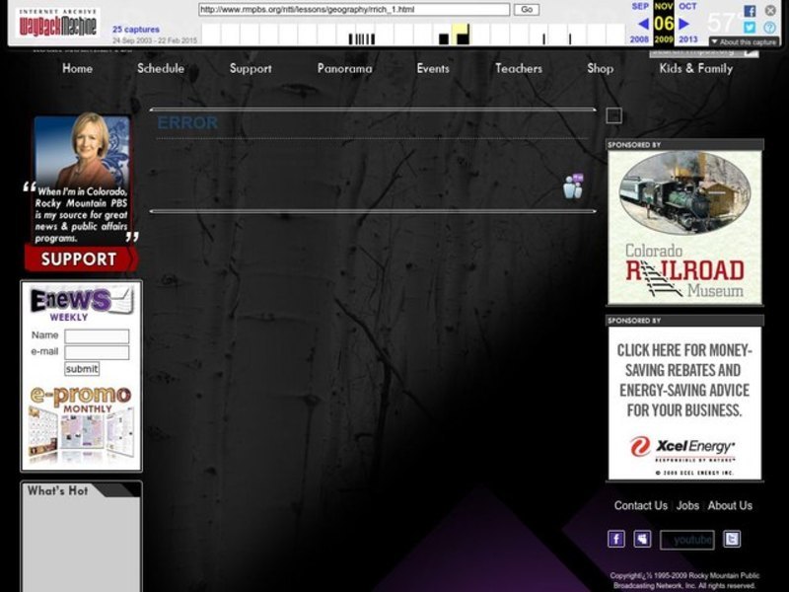Click the Contact Us footer link
The height and width of the screenshot is (592, 789).
click(640, 505)
